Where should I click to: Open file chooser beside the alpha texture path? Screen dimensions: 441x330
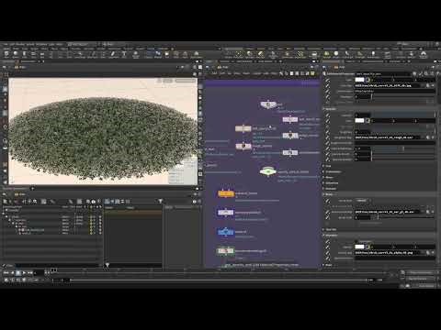click(428, 253)
